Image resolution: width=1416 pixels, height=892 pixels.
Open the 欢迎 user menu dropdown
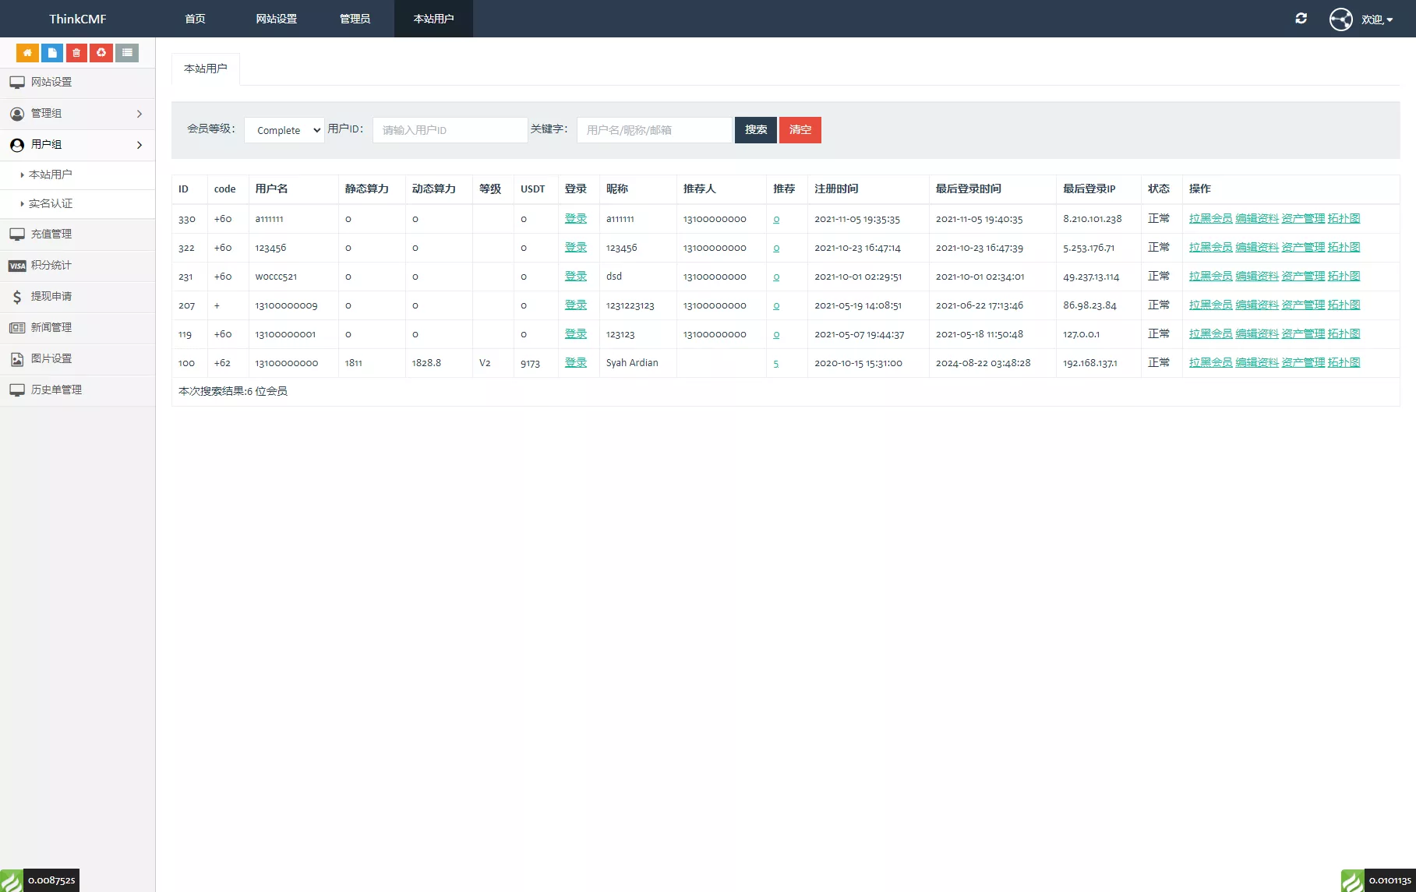click(x=1376, y=19)
